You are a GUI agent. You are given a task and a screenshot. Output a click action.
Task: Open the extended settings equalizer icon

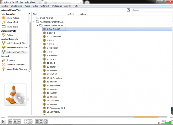click(x=30, y=122)
